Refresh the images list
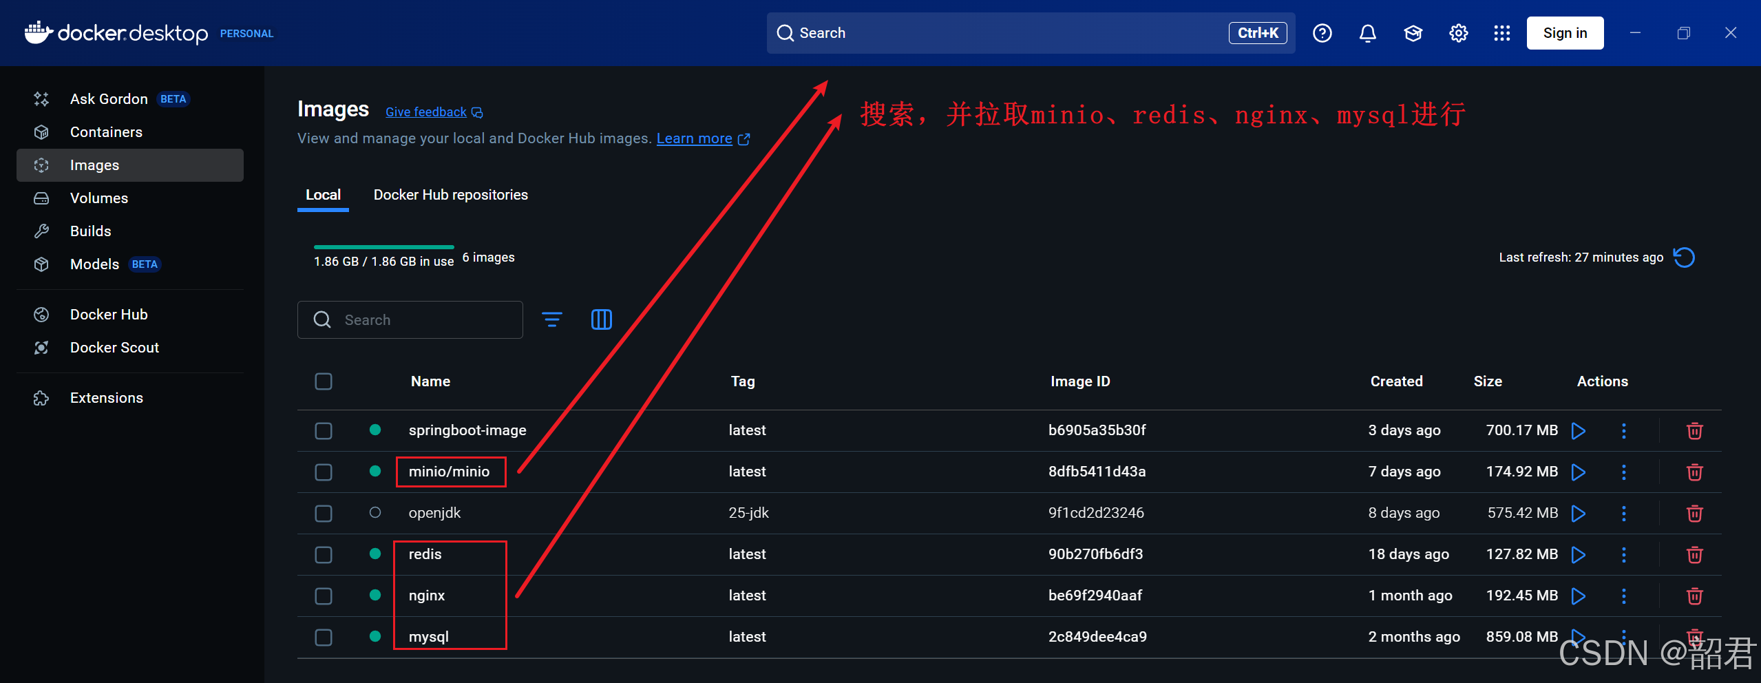The image size is (1761, 683). click(x=1684, y=258)
